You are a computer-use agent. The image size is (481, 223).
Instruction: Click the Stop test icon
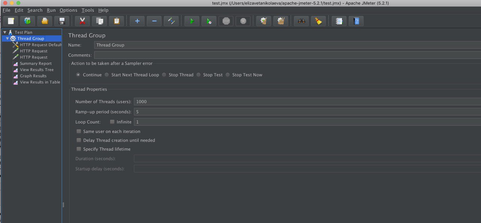[226, 21]
